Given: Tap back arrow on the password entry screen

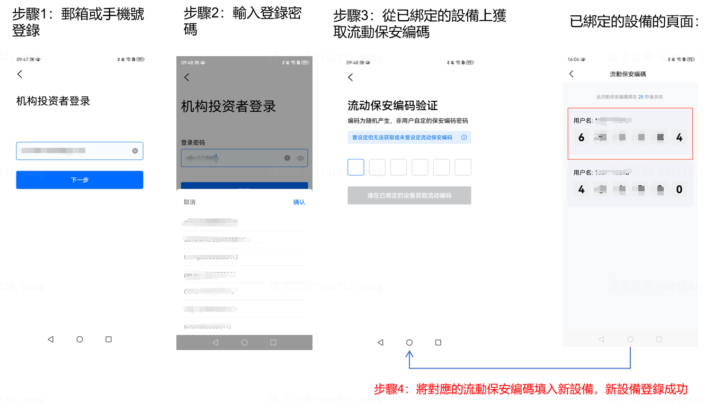Looking at the screenshot, I should pos(186,77).
